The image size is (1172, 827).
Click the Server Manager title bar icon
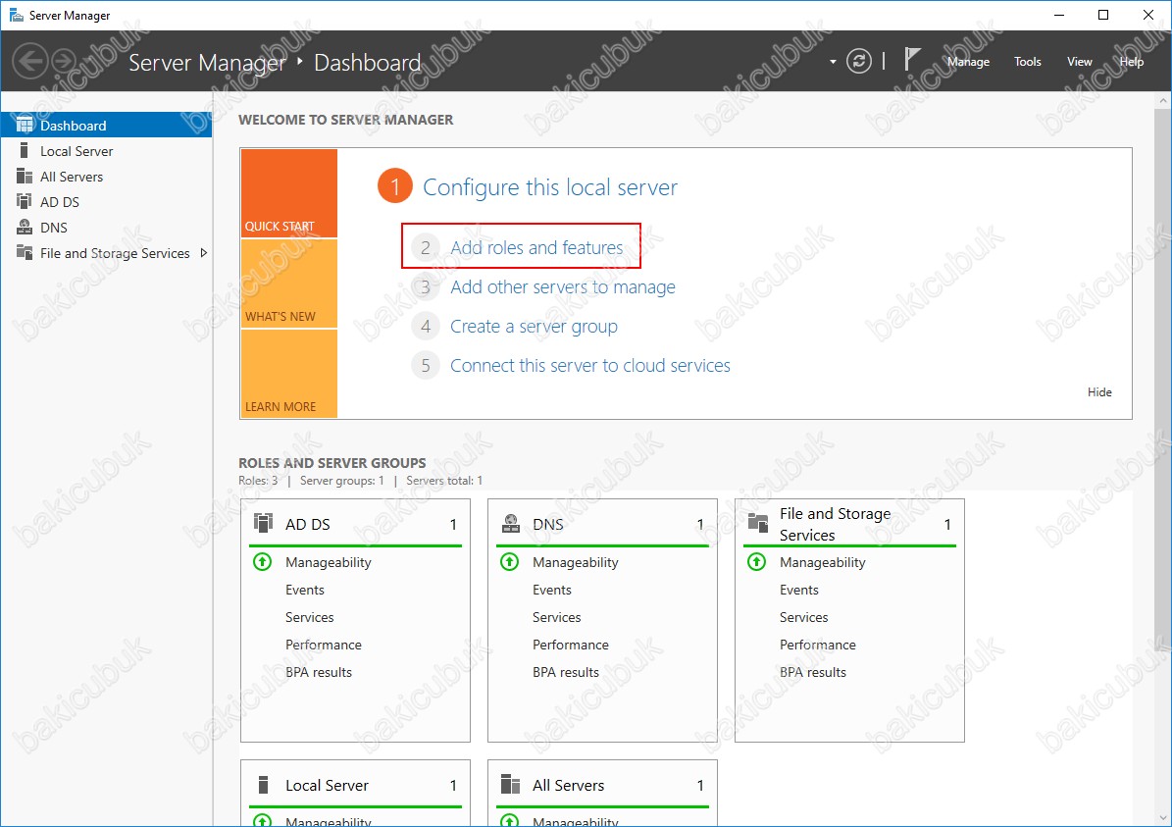point(16,15)
